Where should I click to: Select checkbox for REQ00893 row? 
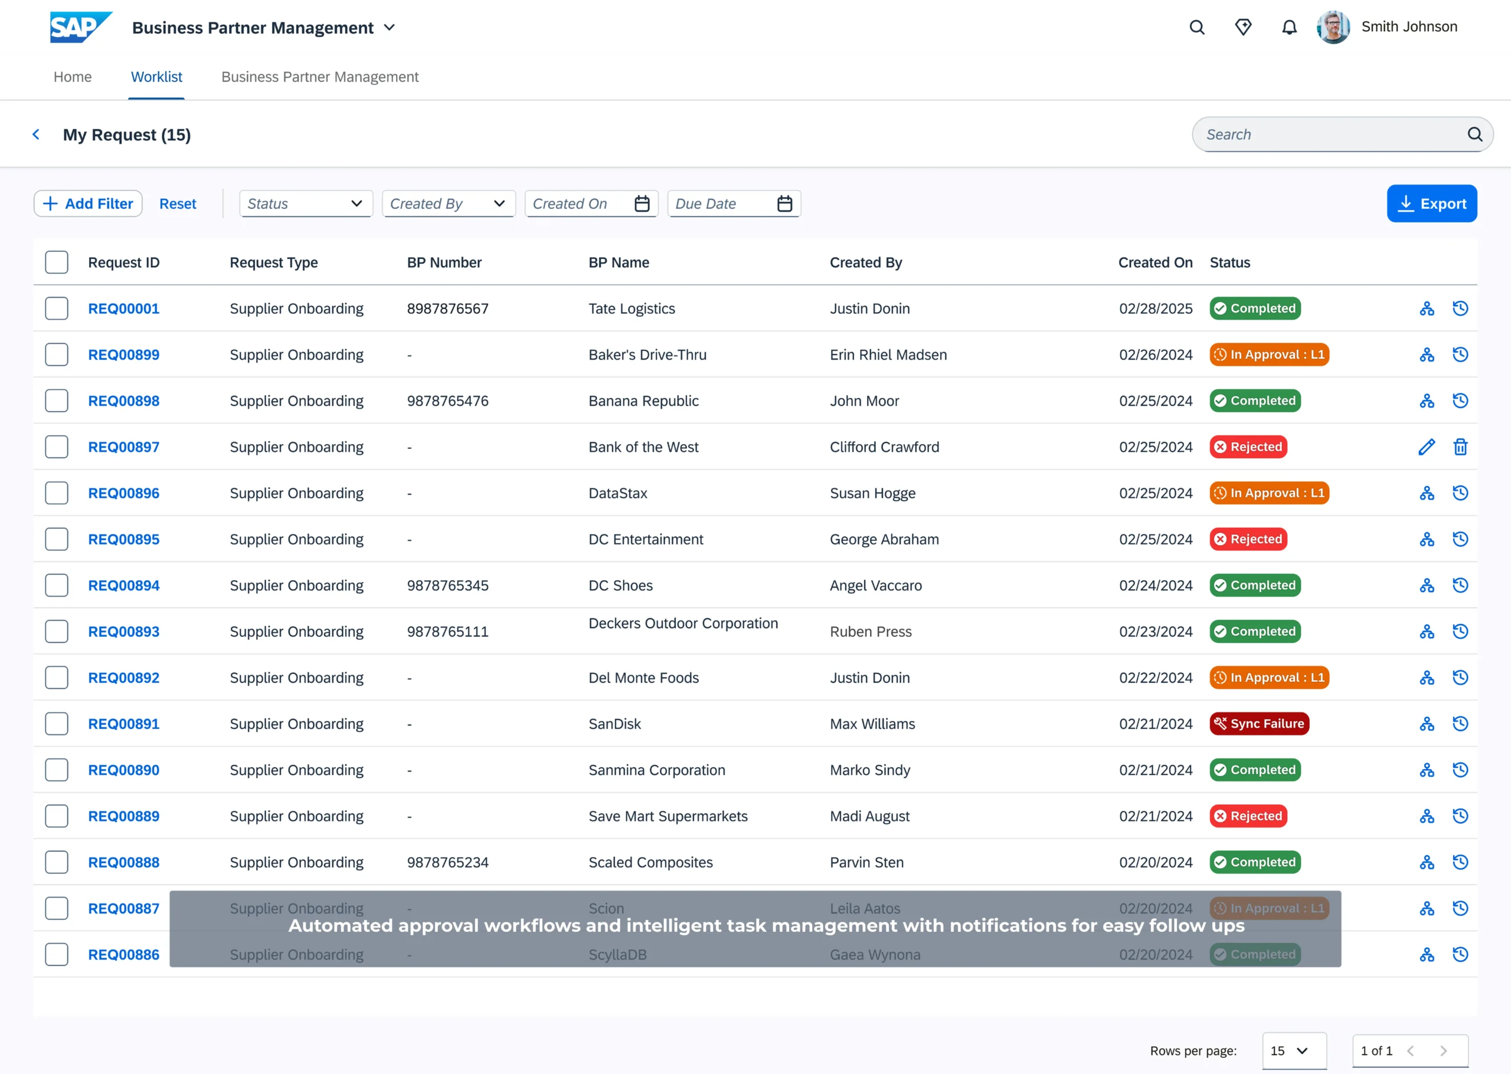(x=57, y=632)
